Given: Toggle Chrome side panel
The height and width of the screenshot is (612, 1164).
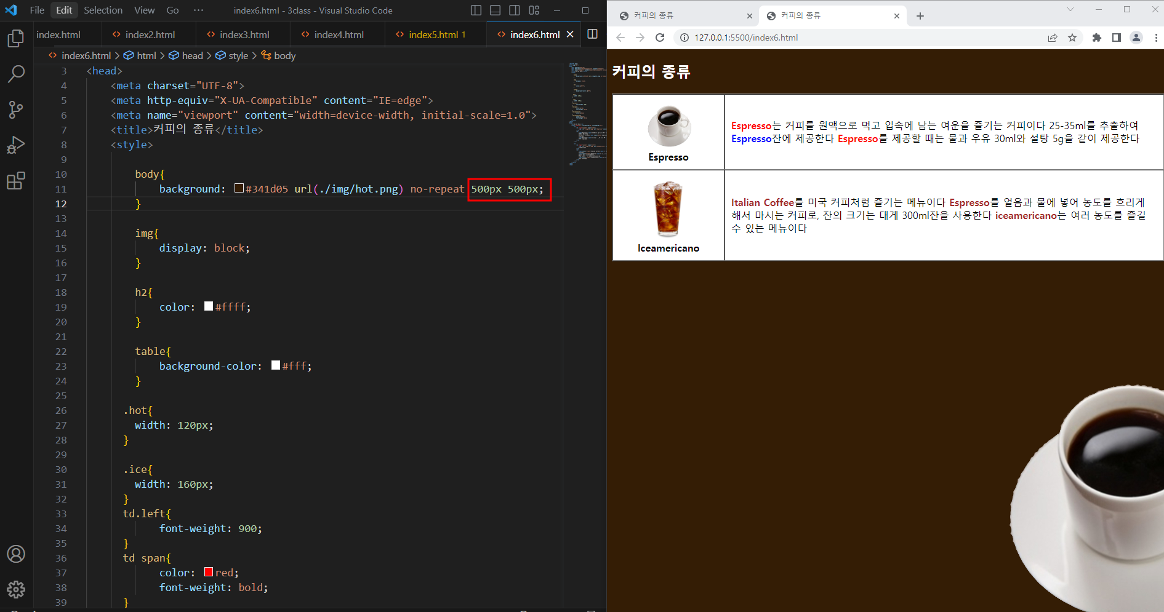Looking at the screenshot, I should pyautogui.click(x=1117, y=38).
